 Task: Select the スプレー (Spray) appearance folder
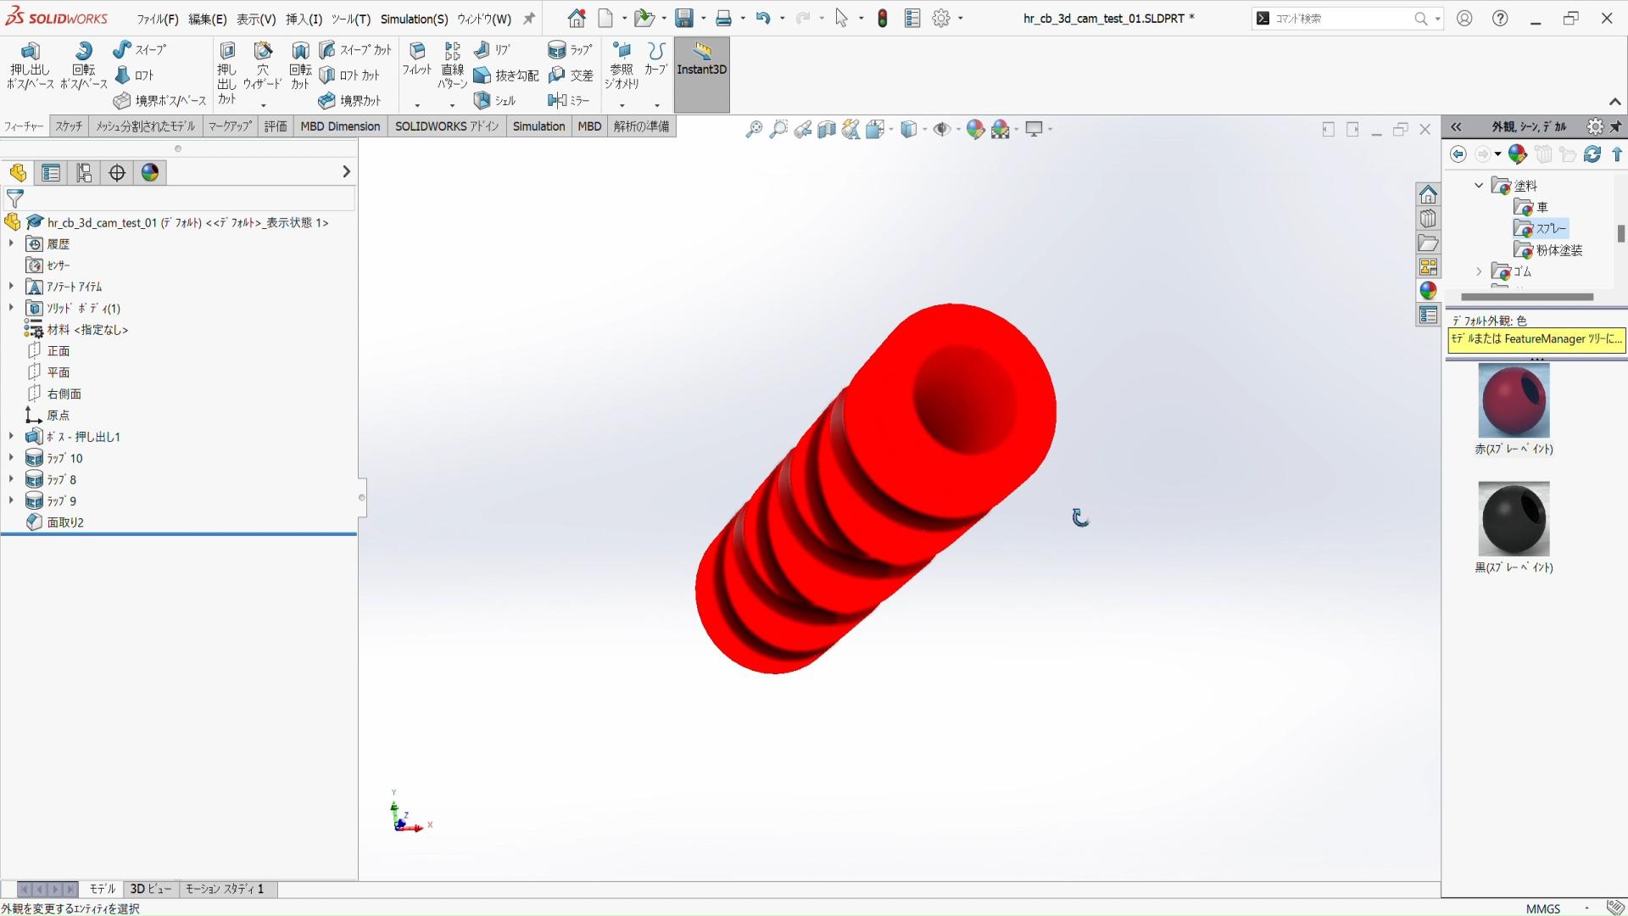tap(1541, 229)
